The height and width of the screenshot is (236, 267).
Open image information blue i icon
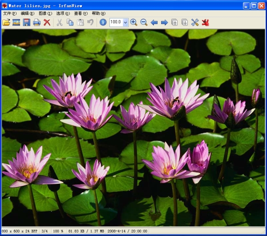click(103, 22)
